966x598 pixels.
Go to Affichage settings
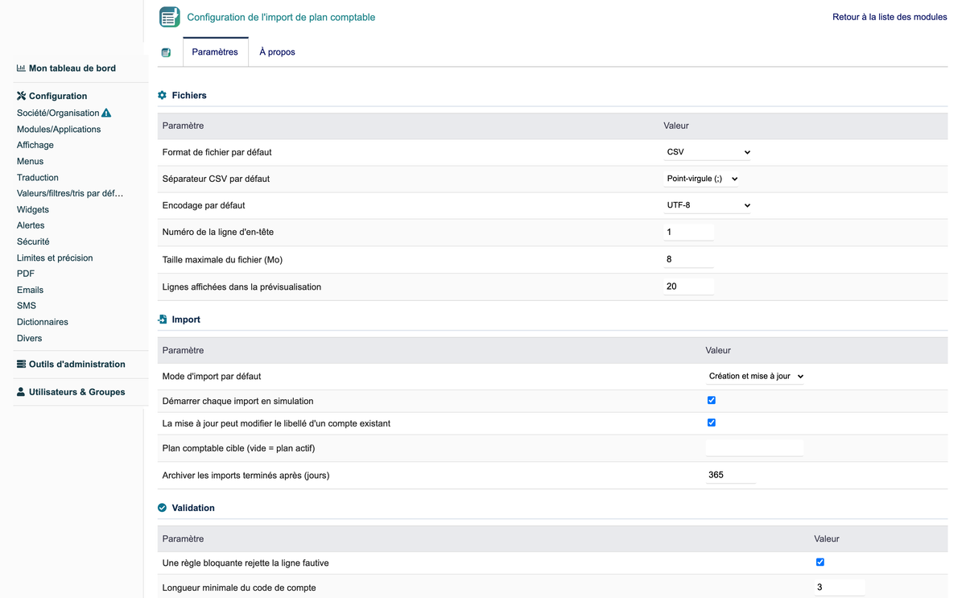pyautogui.click(x=35, y=145)
